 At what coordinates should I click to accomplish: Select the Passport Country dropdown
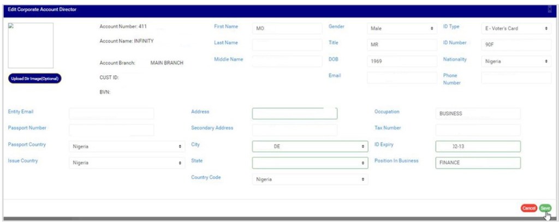pyautogui.click(x=127, y=147)
